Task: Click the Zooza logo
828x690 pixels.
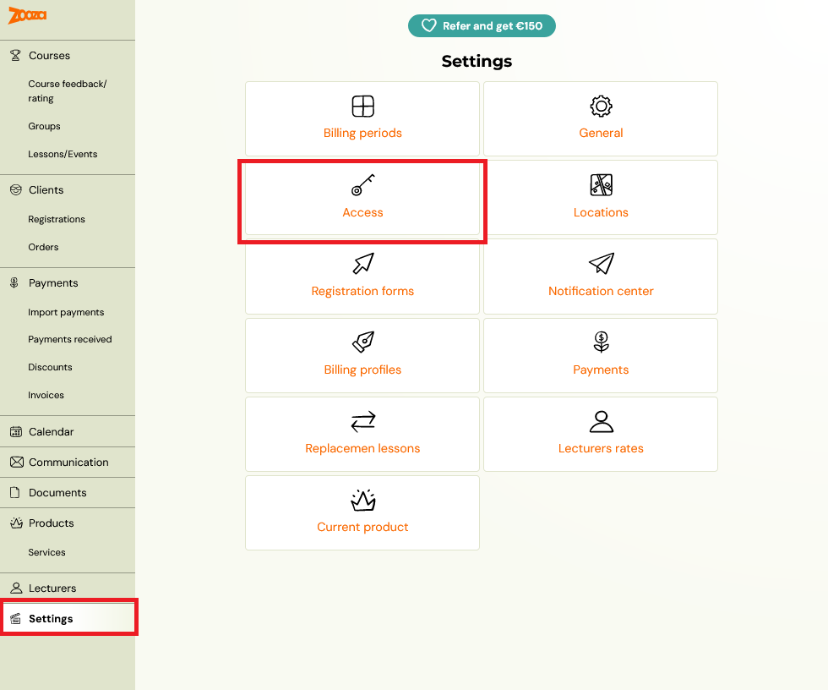Action: [27, 15]
